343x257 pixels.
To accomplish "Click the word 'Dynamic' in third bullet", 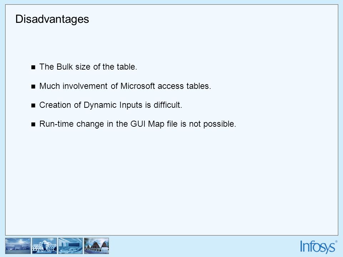I will (100, 105).
